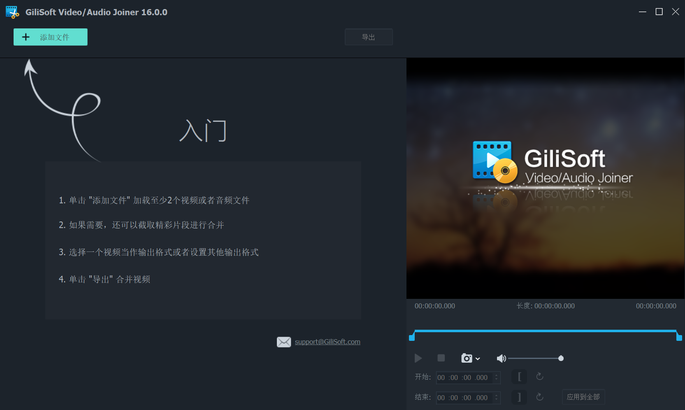Click the 入门 getting started heading

point(203,131)
